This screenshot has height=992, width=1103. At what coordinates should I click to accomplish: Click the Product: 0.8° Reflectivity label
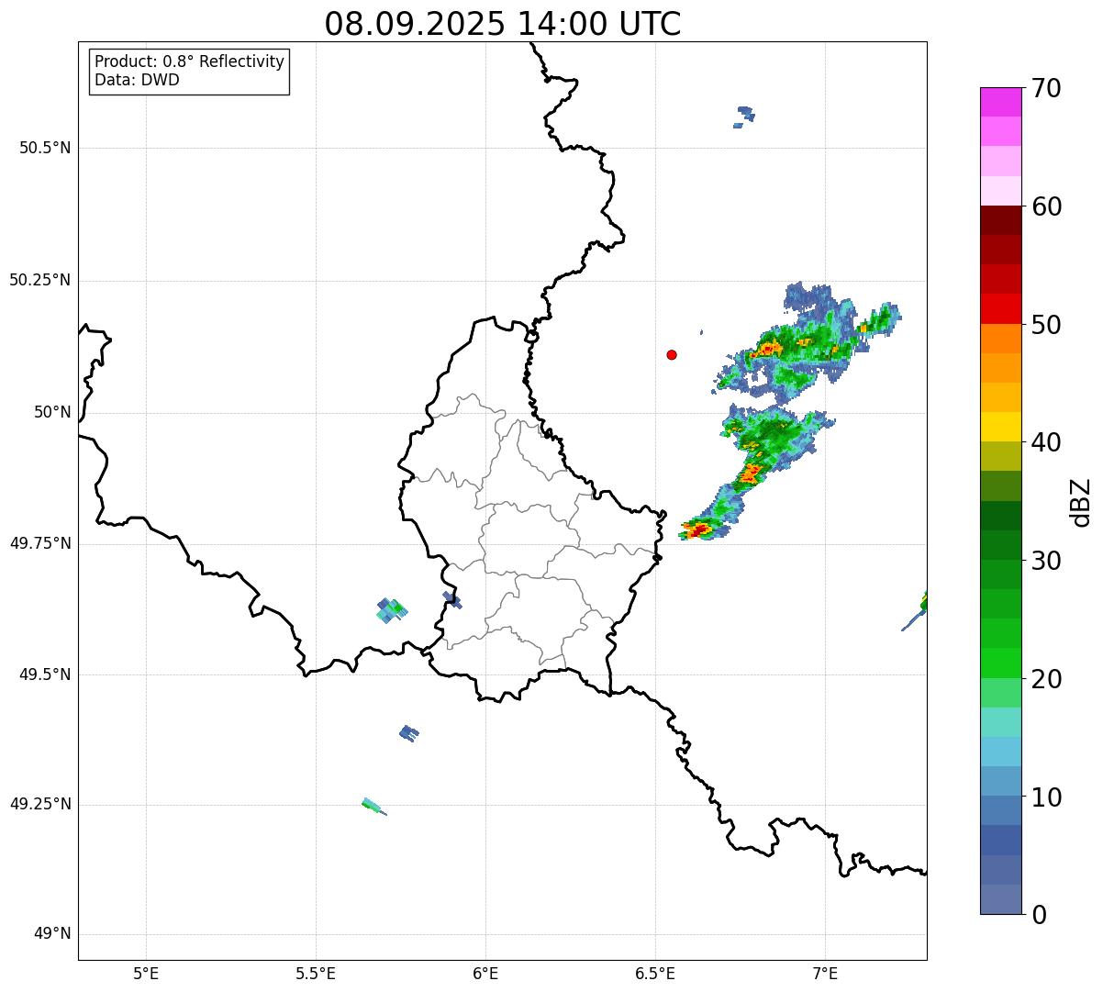(190, 61)
